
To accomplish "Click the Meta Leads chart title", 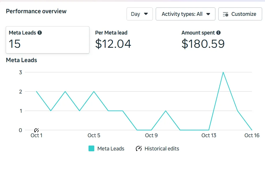I will pyautogui.click(x=22, y=60).
